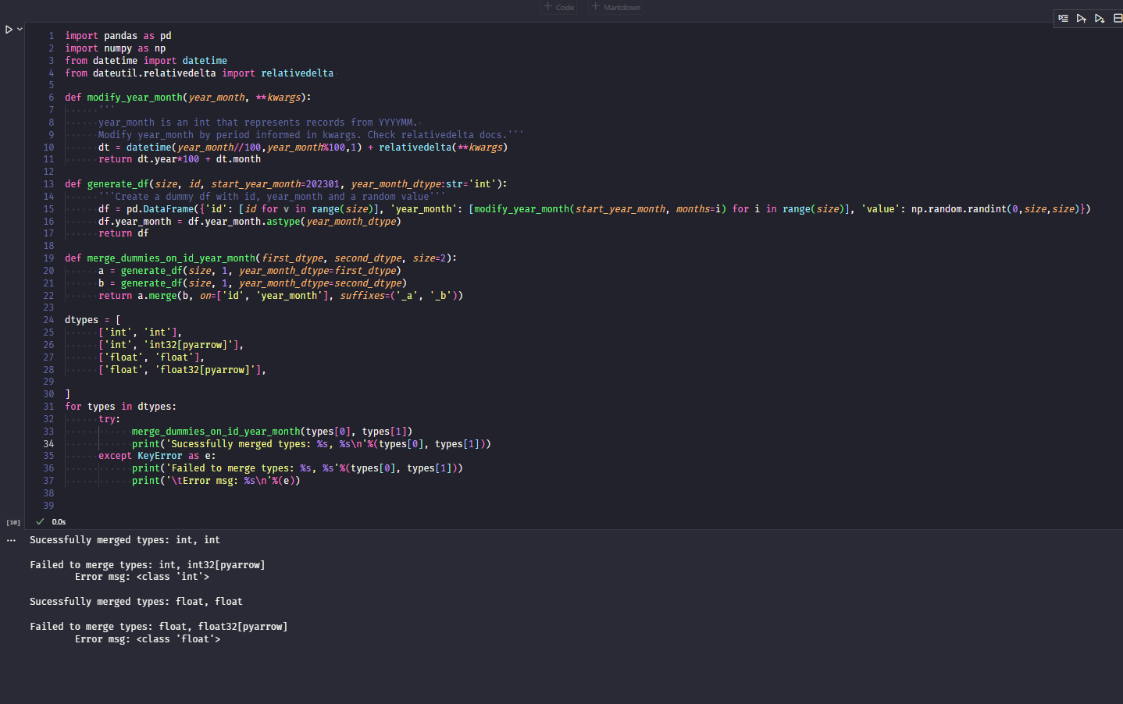Click 'import numpy as np' line
This screenshot has height=704, width=1123.
pos(115,48)
